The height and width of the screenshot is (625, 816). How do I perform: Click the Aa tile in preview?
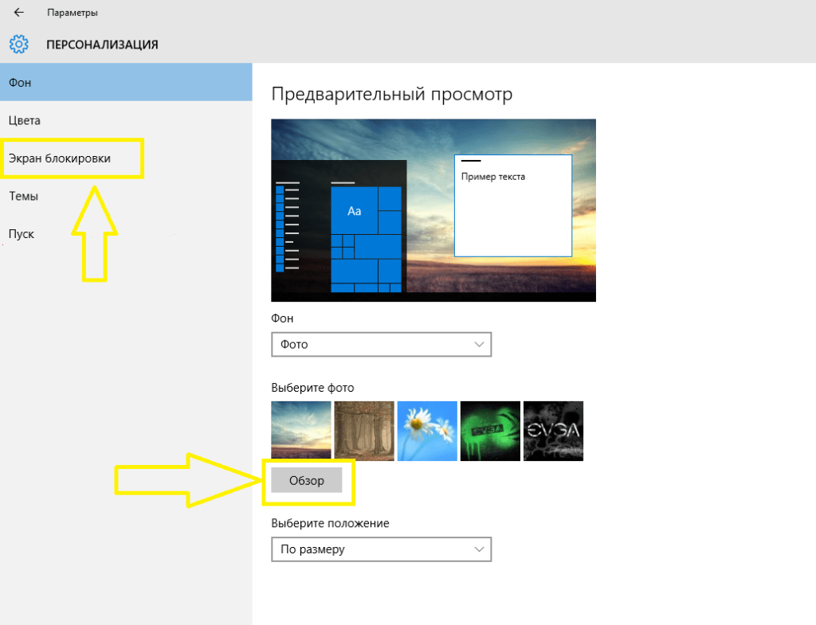click(x=355, y=210)
